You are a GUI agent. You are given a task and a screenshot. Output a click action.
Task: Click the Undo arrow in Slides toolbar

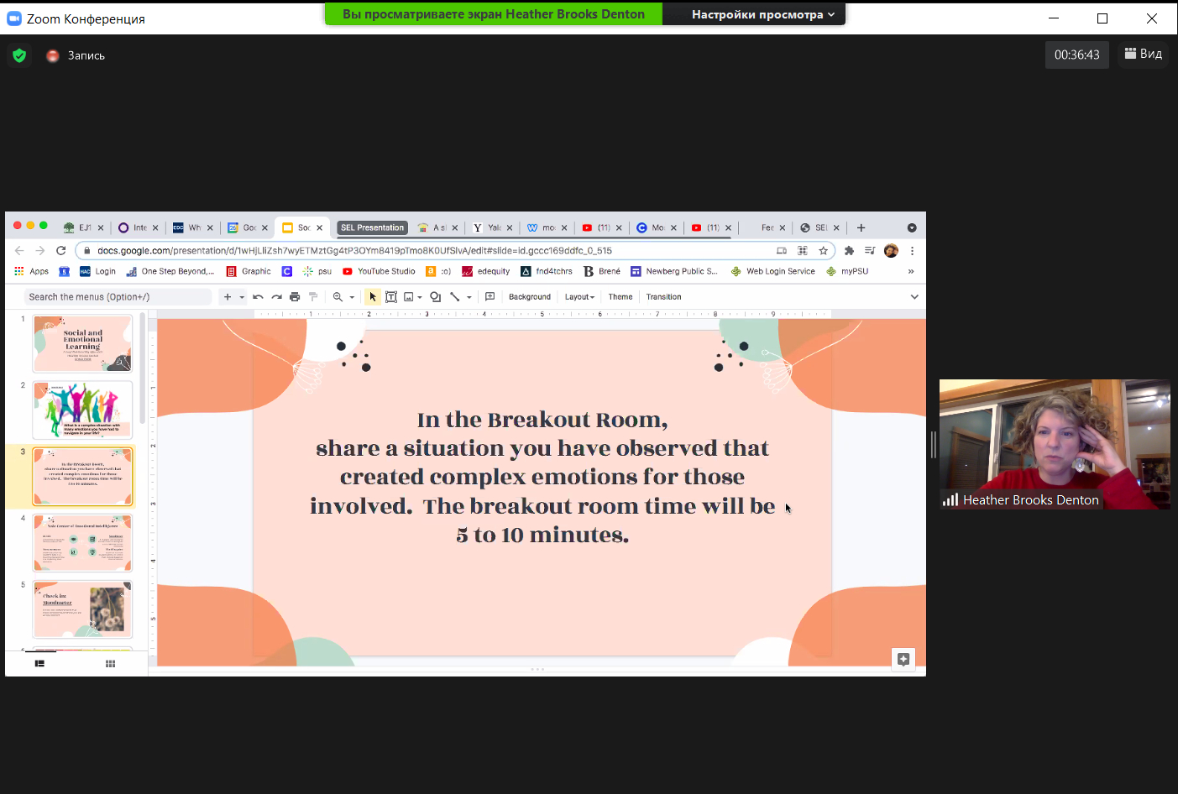258,297
